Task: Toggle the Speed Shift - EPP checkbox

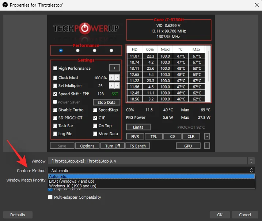Action: pyautogui.click(x=55, y=94)
